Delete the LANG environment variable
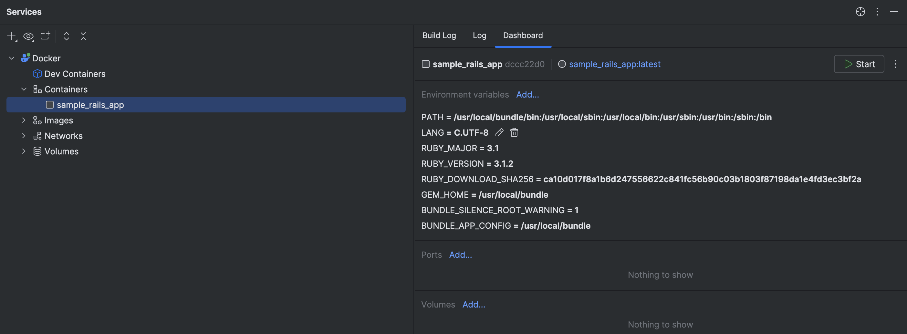907x334 pixels. [x=514, y=132]
